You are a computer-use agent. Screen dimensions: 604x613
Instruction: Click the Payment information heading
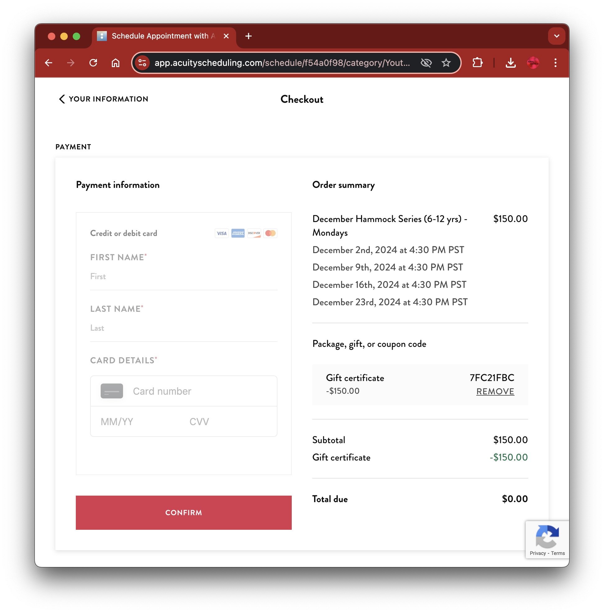click(118, 185)
